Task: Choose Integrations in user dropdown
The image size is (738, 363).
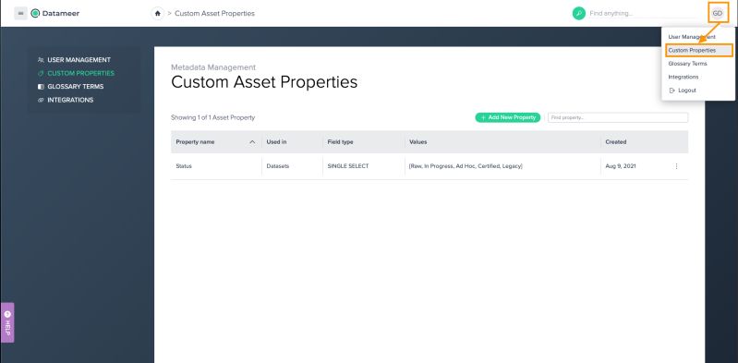Action: pyautogui.click(x=683, y=77)
